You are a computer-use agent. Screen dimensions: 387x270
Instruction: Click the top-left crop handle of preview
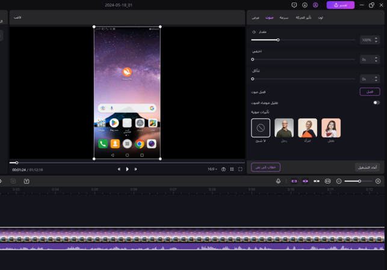click(x=94, y=26)
